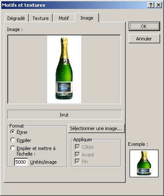The width and height of the screenshot is (164, 196).
Task: Click the Motifs et textures title bar
Action: [74, 5]
